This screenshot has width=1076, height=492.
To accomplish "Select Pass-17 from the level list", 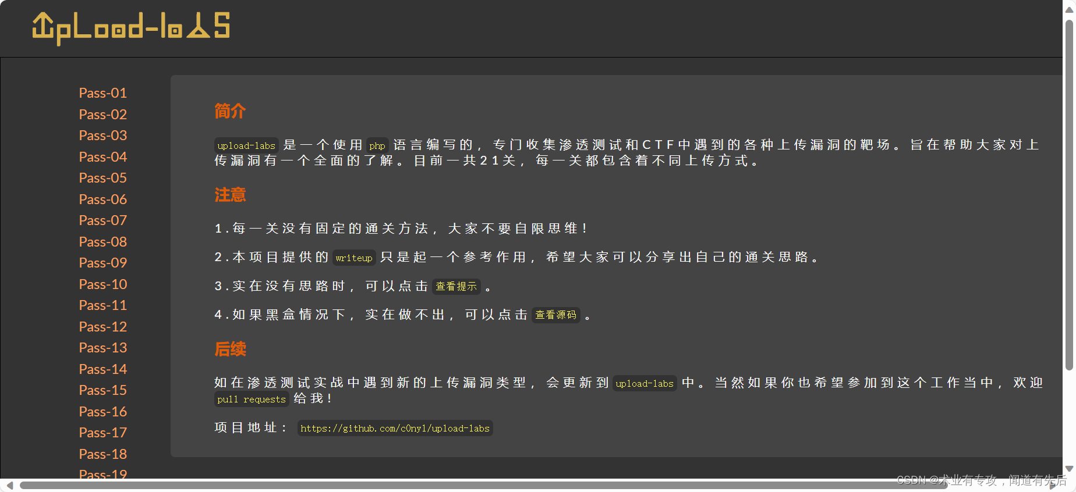I will (x=103, y=433).
